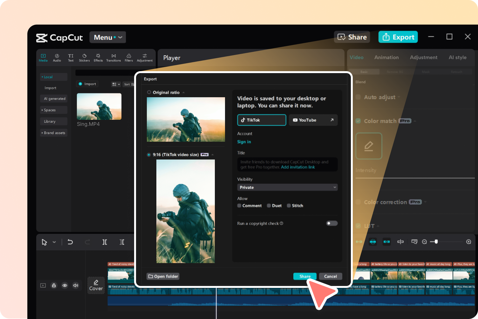Select Library in the media sidebar
Screen dimensions: 478x319
pyautogui.click(x=54, y=121)
